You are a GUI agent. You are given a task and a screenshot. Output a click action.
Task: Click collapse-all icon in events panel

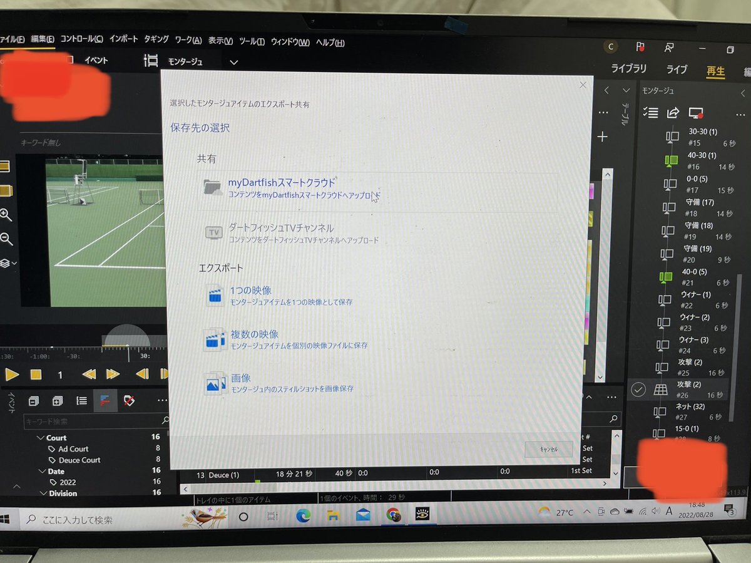click(34, 400)
